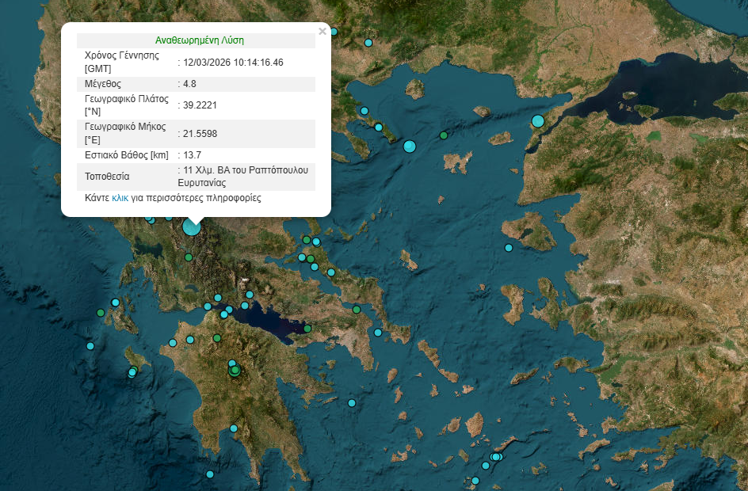Select the large cyan marker off the Chalkidiki peninsulas
The image size is (748, 491).
[410, 146]
